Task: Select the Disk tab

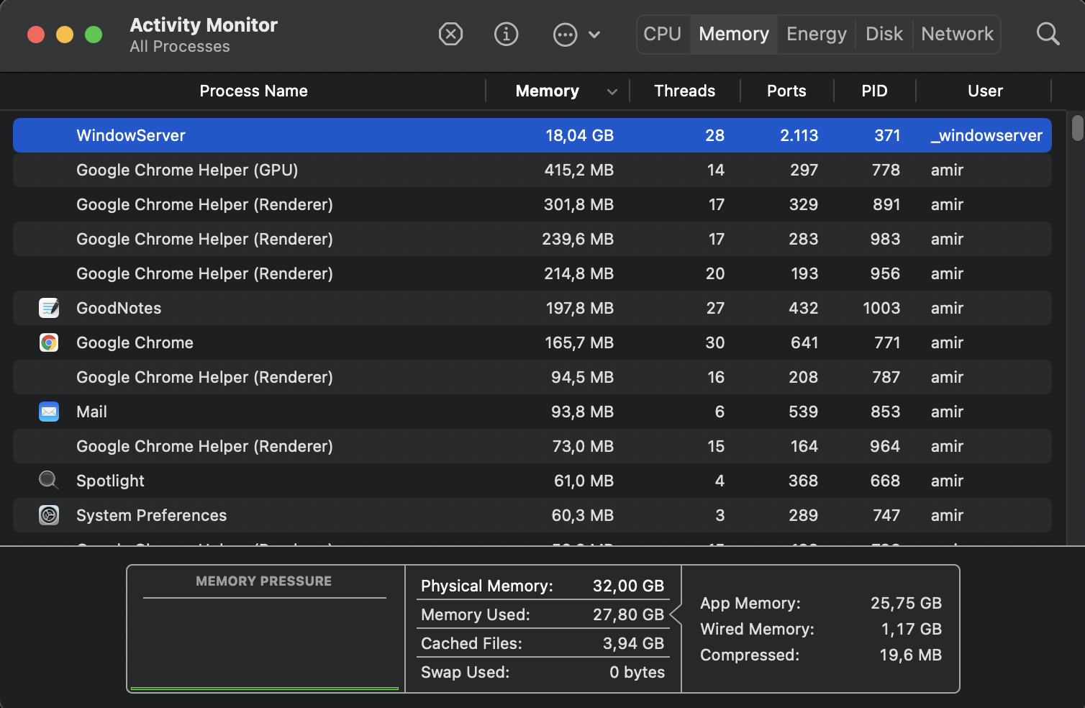Action: pyautogui.click(x=884, y=34)
